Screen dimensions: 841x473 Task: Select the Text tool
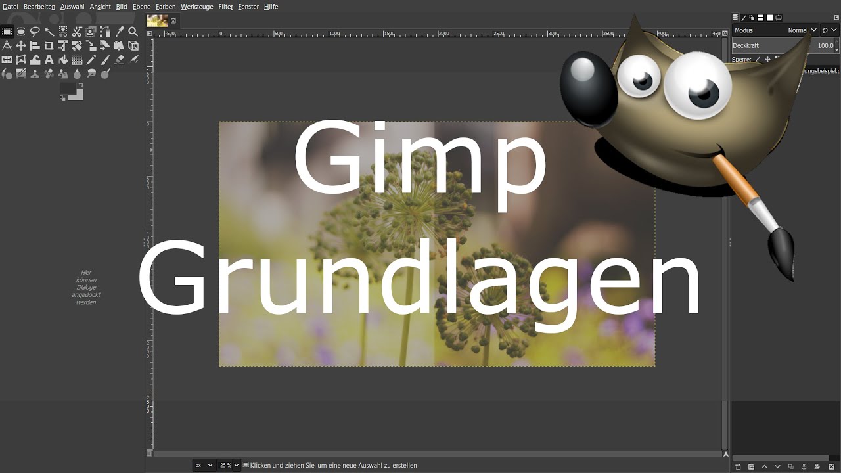click(49, 60)
